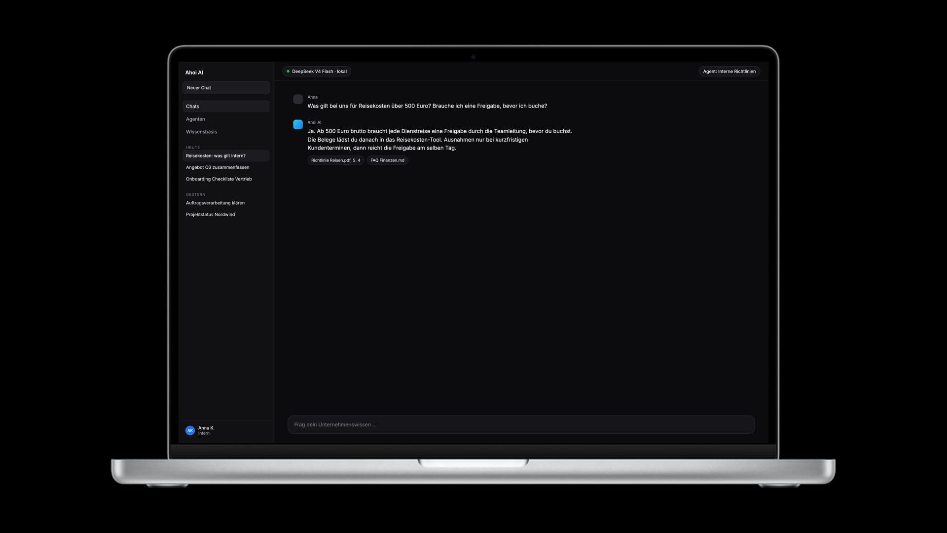Click the 'Agent: Interne Richtlinien' chip
947x533 pixels.
[x=729, y=72]
